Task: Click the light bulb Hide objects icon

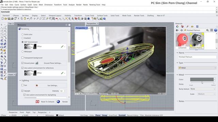Action: pos(69,19)
